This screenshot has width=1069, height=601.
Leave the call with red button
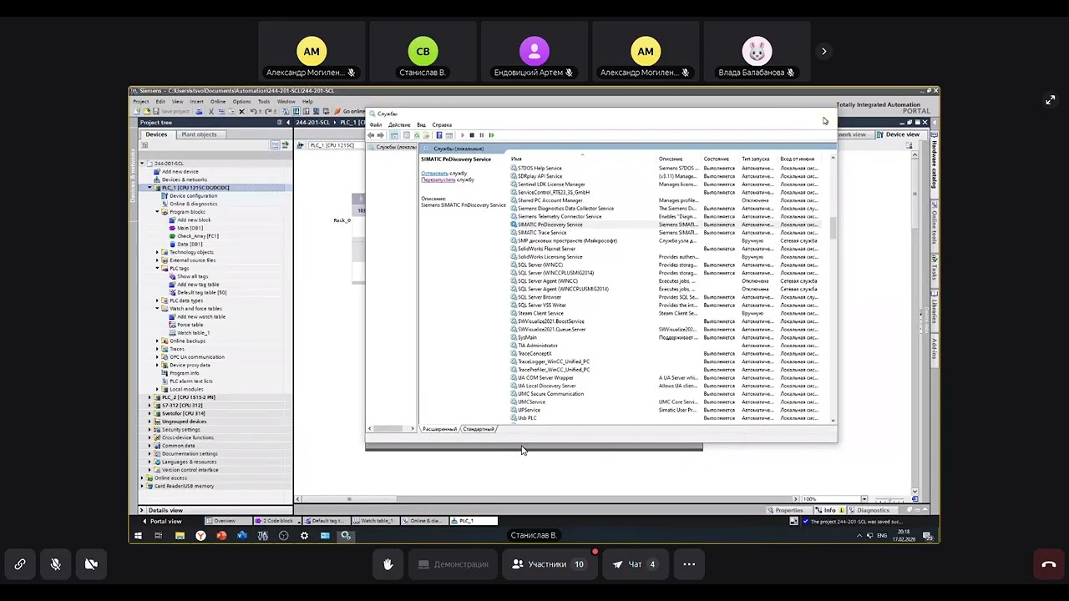[x=1049, y=564]
